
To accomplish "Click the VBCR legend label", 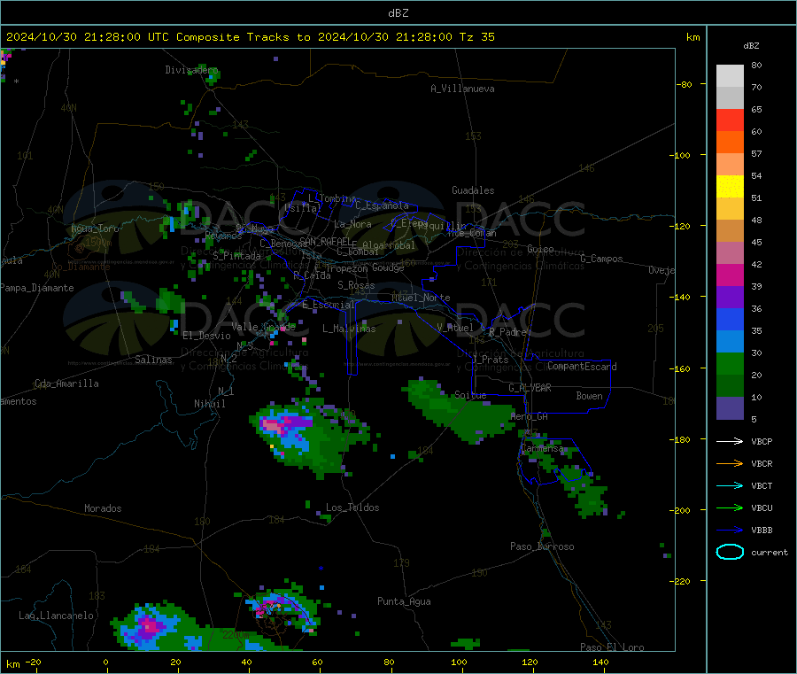I will tap(762, 463).
